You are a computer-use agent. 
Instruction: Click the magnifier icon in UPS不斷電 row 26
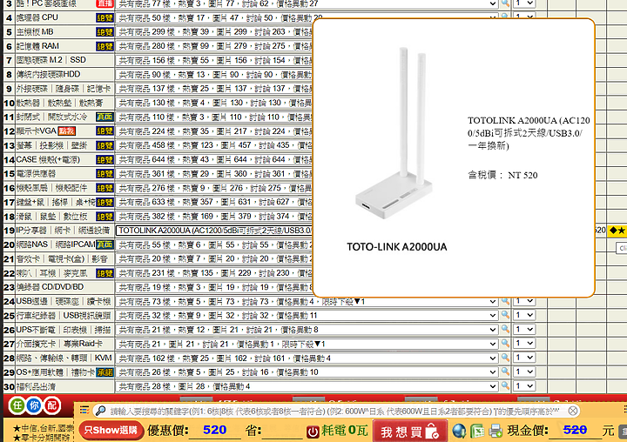tap(505, 329)
